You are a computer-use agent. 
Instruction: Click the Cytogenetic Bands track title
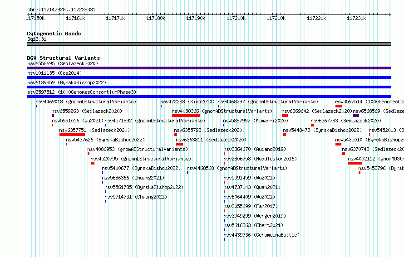click(x=54, y=34)
